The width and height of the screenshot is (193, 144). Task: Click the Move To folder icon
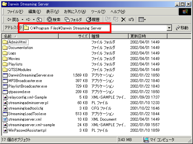pos(108,19)
